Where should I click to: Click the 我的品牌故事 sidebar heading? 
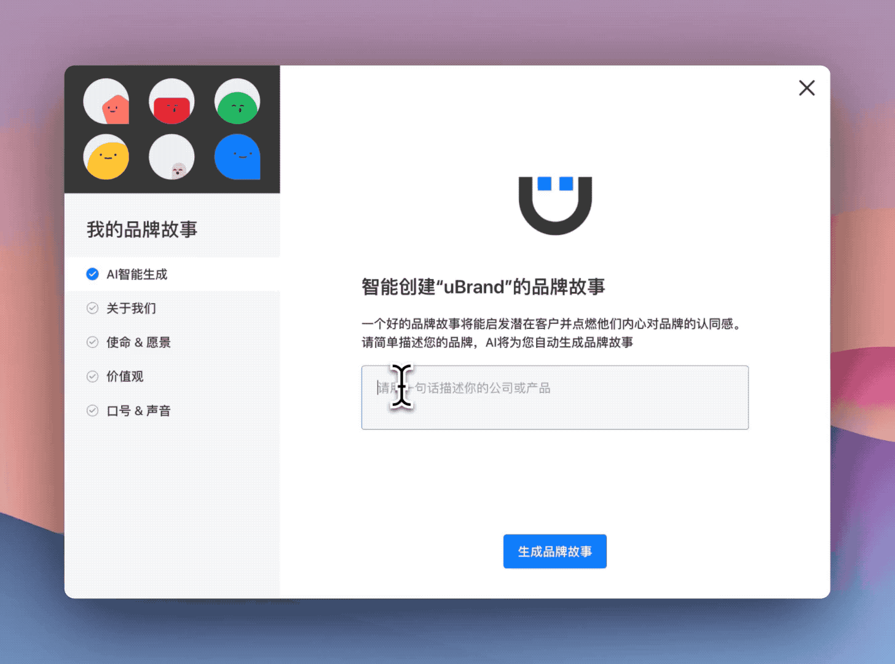click(142, 230)
